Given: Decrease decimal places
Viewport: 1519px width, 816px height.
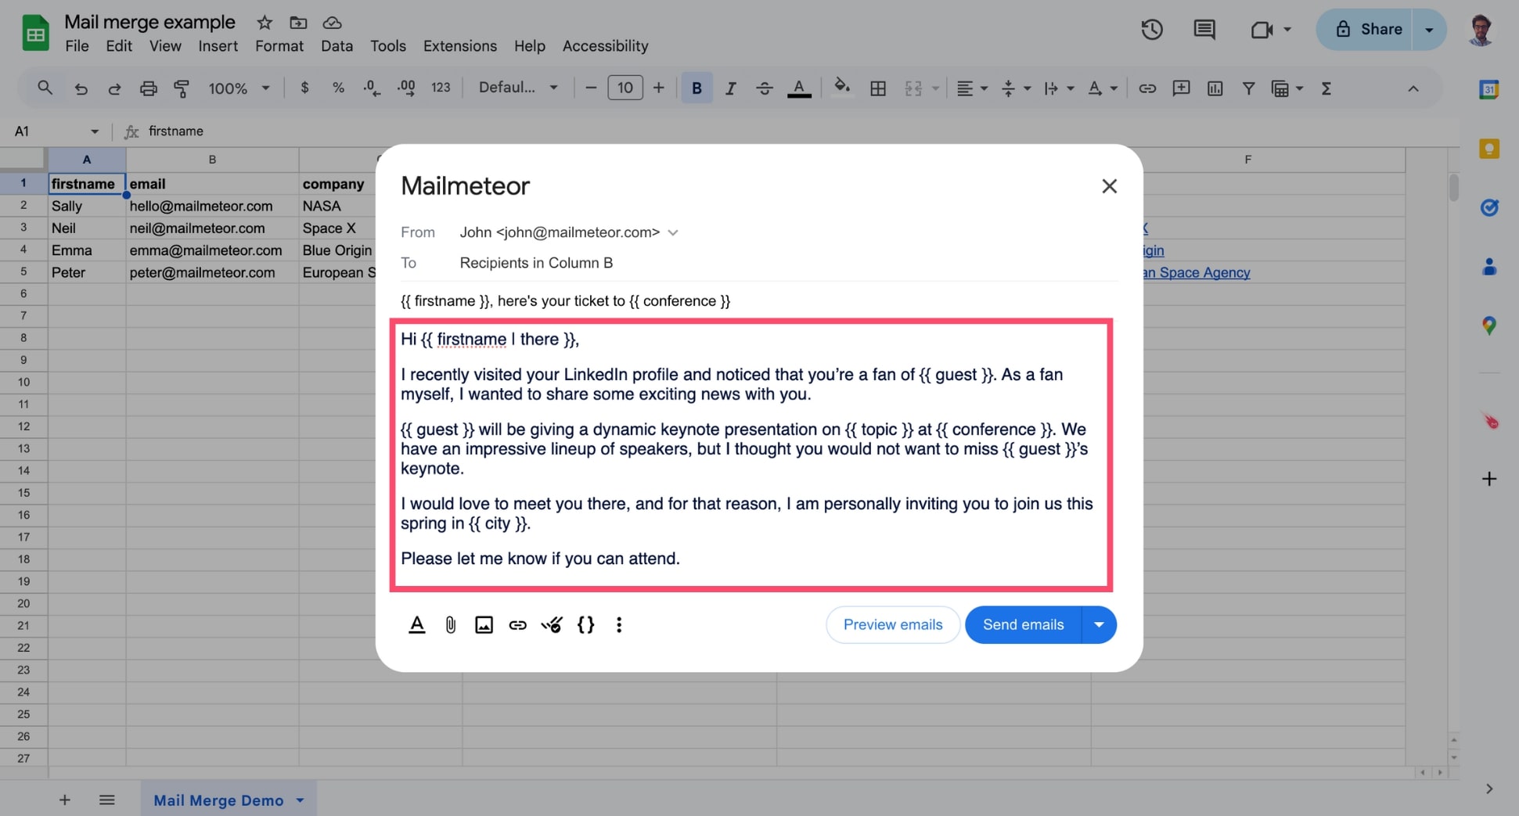Looking at the screenshot, I should tap(372, 88).
